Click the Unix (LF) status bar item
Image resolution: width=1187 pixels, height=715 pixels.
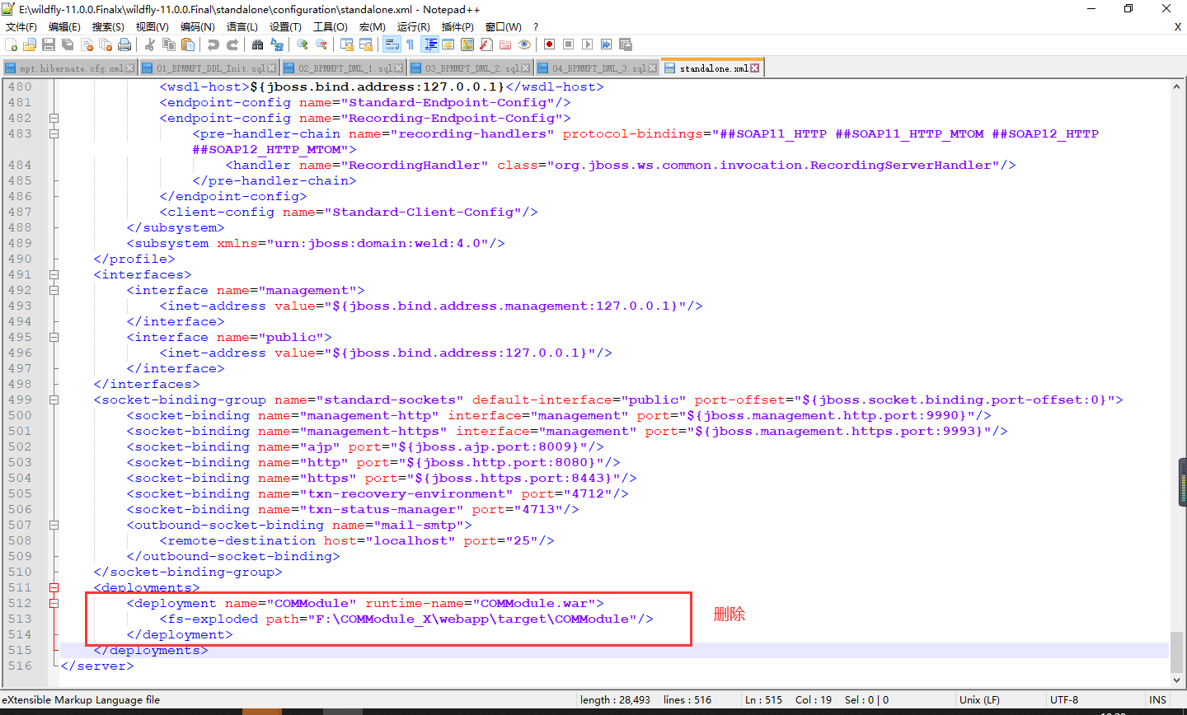[978, 699]
